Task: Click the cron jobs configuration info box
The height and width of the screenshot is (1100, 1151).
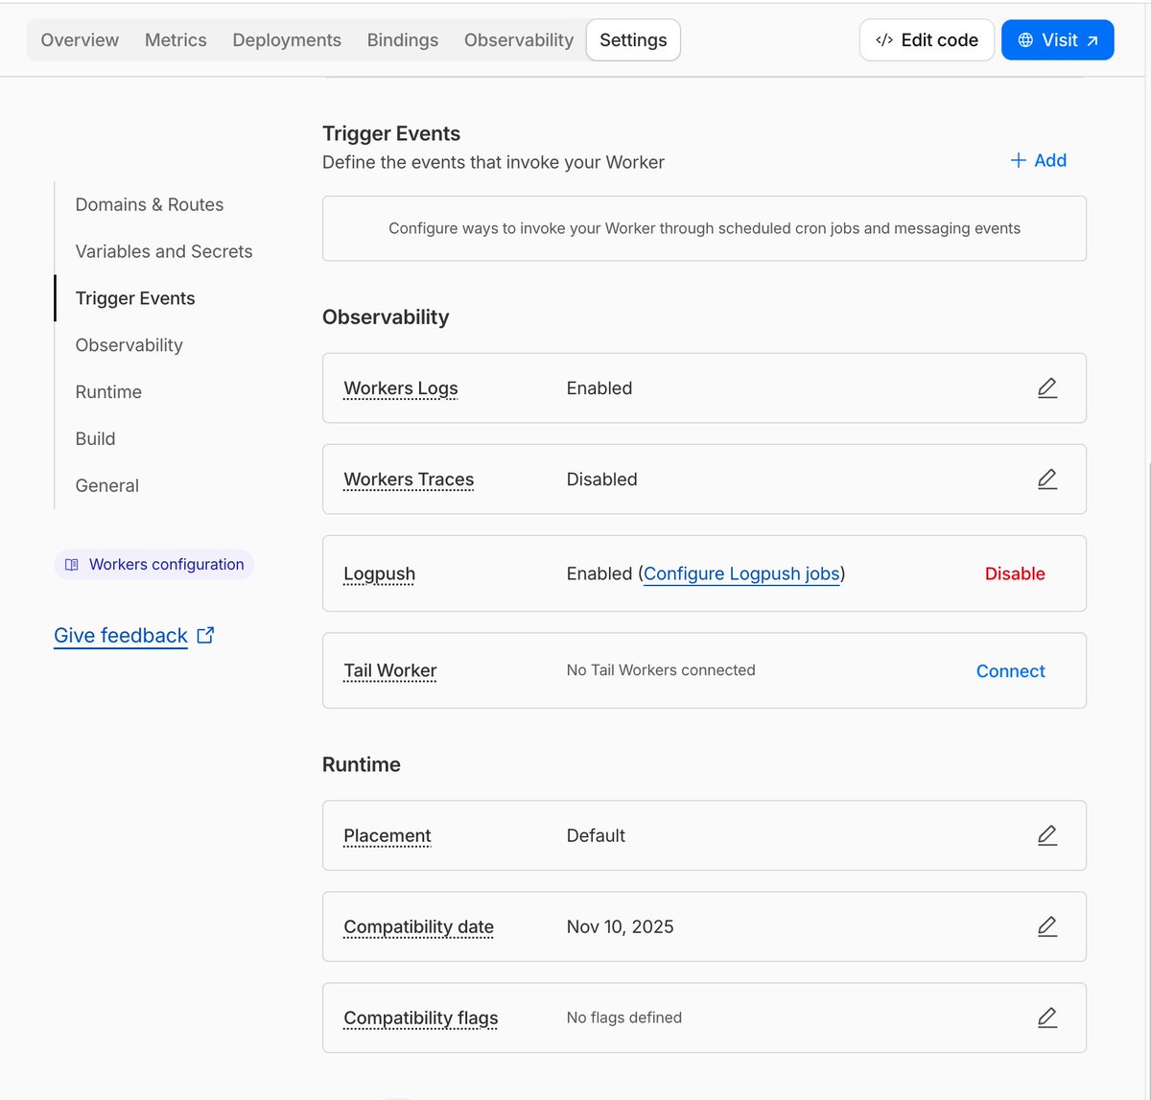Action: click(704, 228)
